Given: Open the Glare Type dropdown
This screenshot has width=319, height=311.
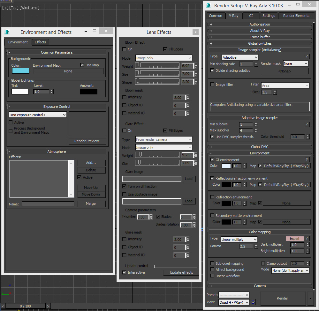Looking at the screenshot, I should pyautogui.click(x=163, y=139).
